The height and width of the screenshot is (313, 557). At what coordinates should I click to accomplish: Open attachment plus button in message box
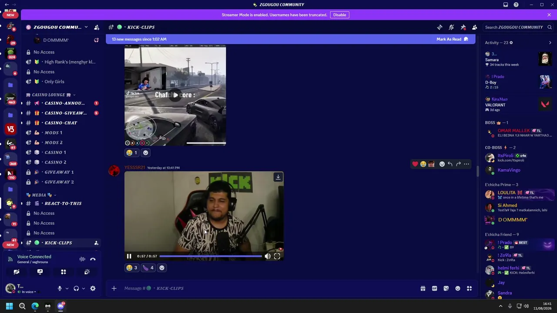click(x=114, y=288)
